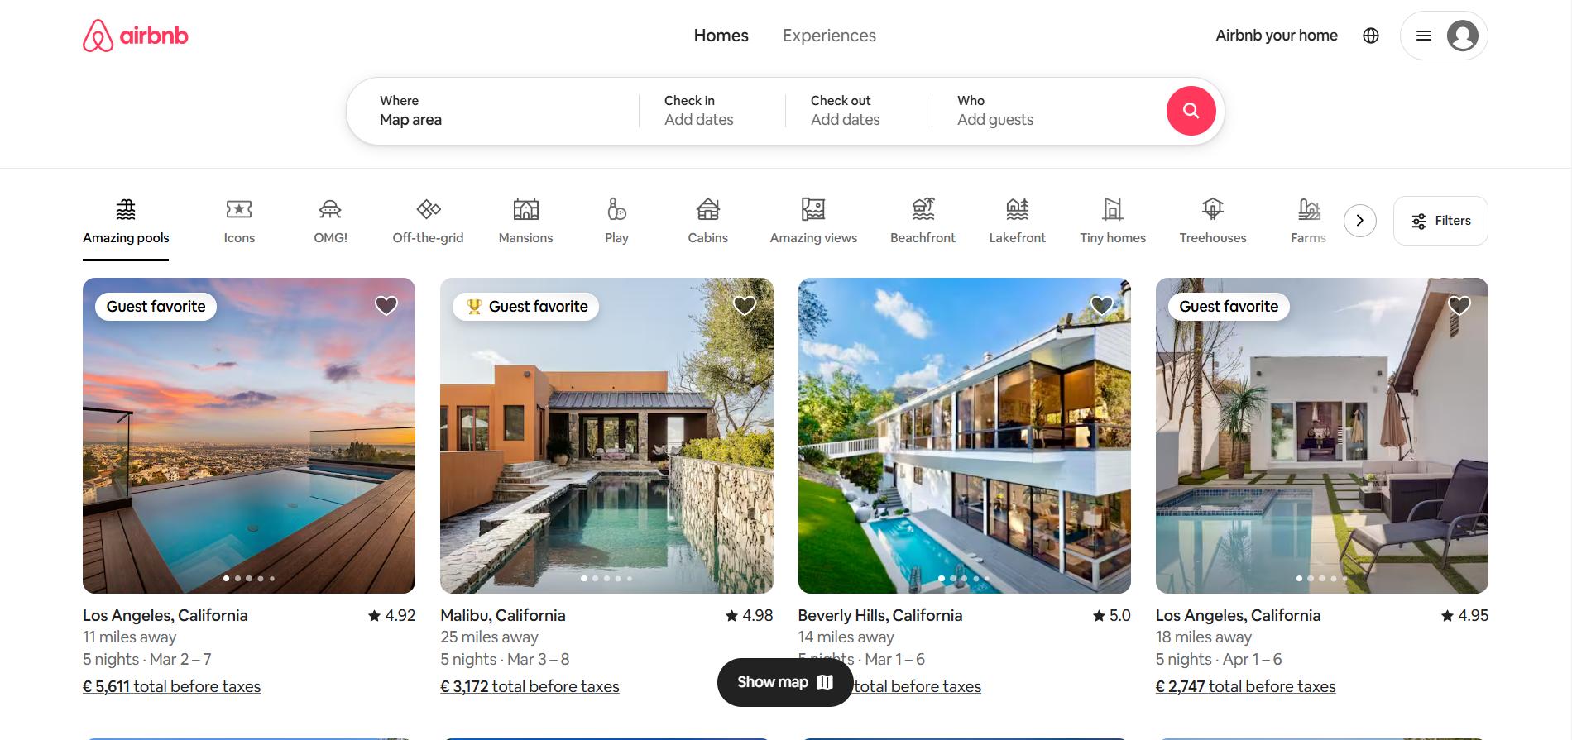Choose the Beachfront category icon

[x=923, y=209]
